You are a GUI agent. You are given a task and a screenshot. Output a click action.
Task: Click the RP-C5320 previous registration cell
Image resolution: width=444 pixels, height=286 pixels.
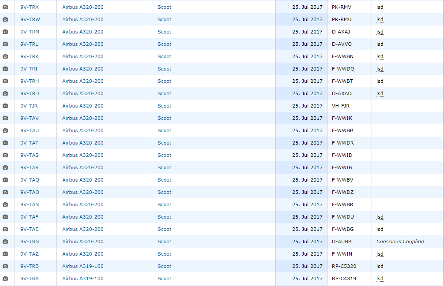(x=344, y=266)
